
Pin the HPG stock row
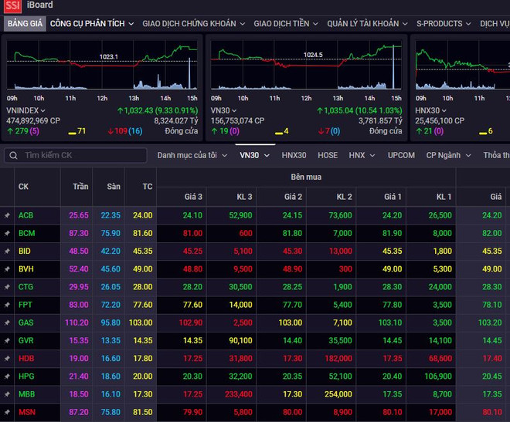[7, 376]
